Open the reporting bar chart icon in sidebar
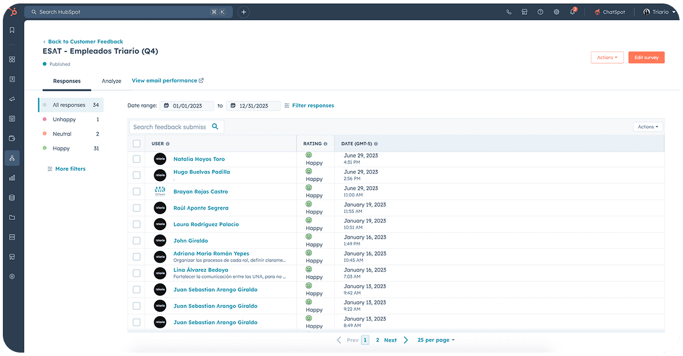 tap(13, 178)
